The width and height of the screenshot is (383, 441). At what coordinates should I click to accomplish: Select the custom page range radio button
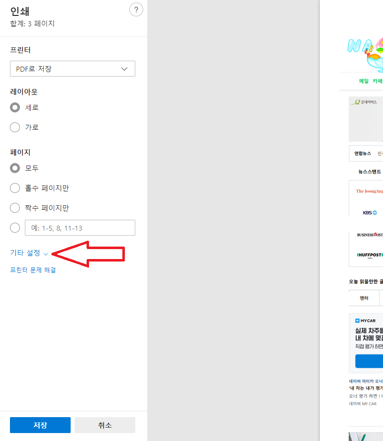(x=15, y=228)
